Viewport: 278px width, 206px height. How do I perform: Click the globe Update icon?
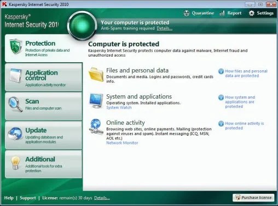click(x=15, y=134)
